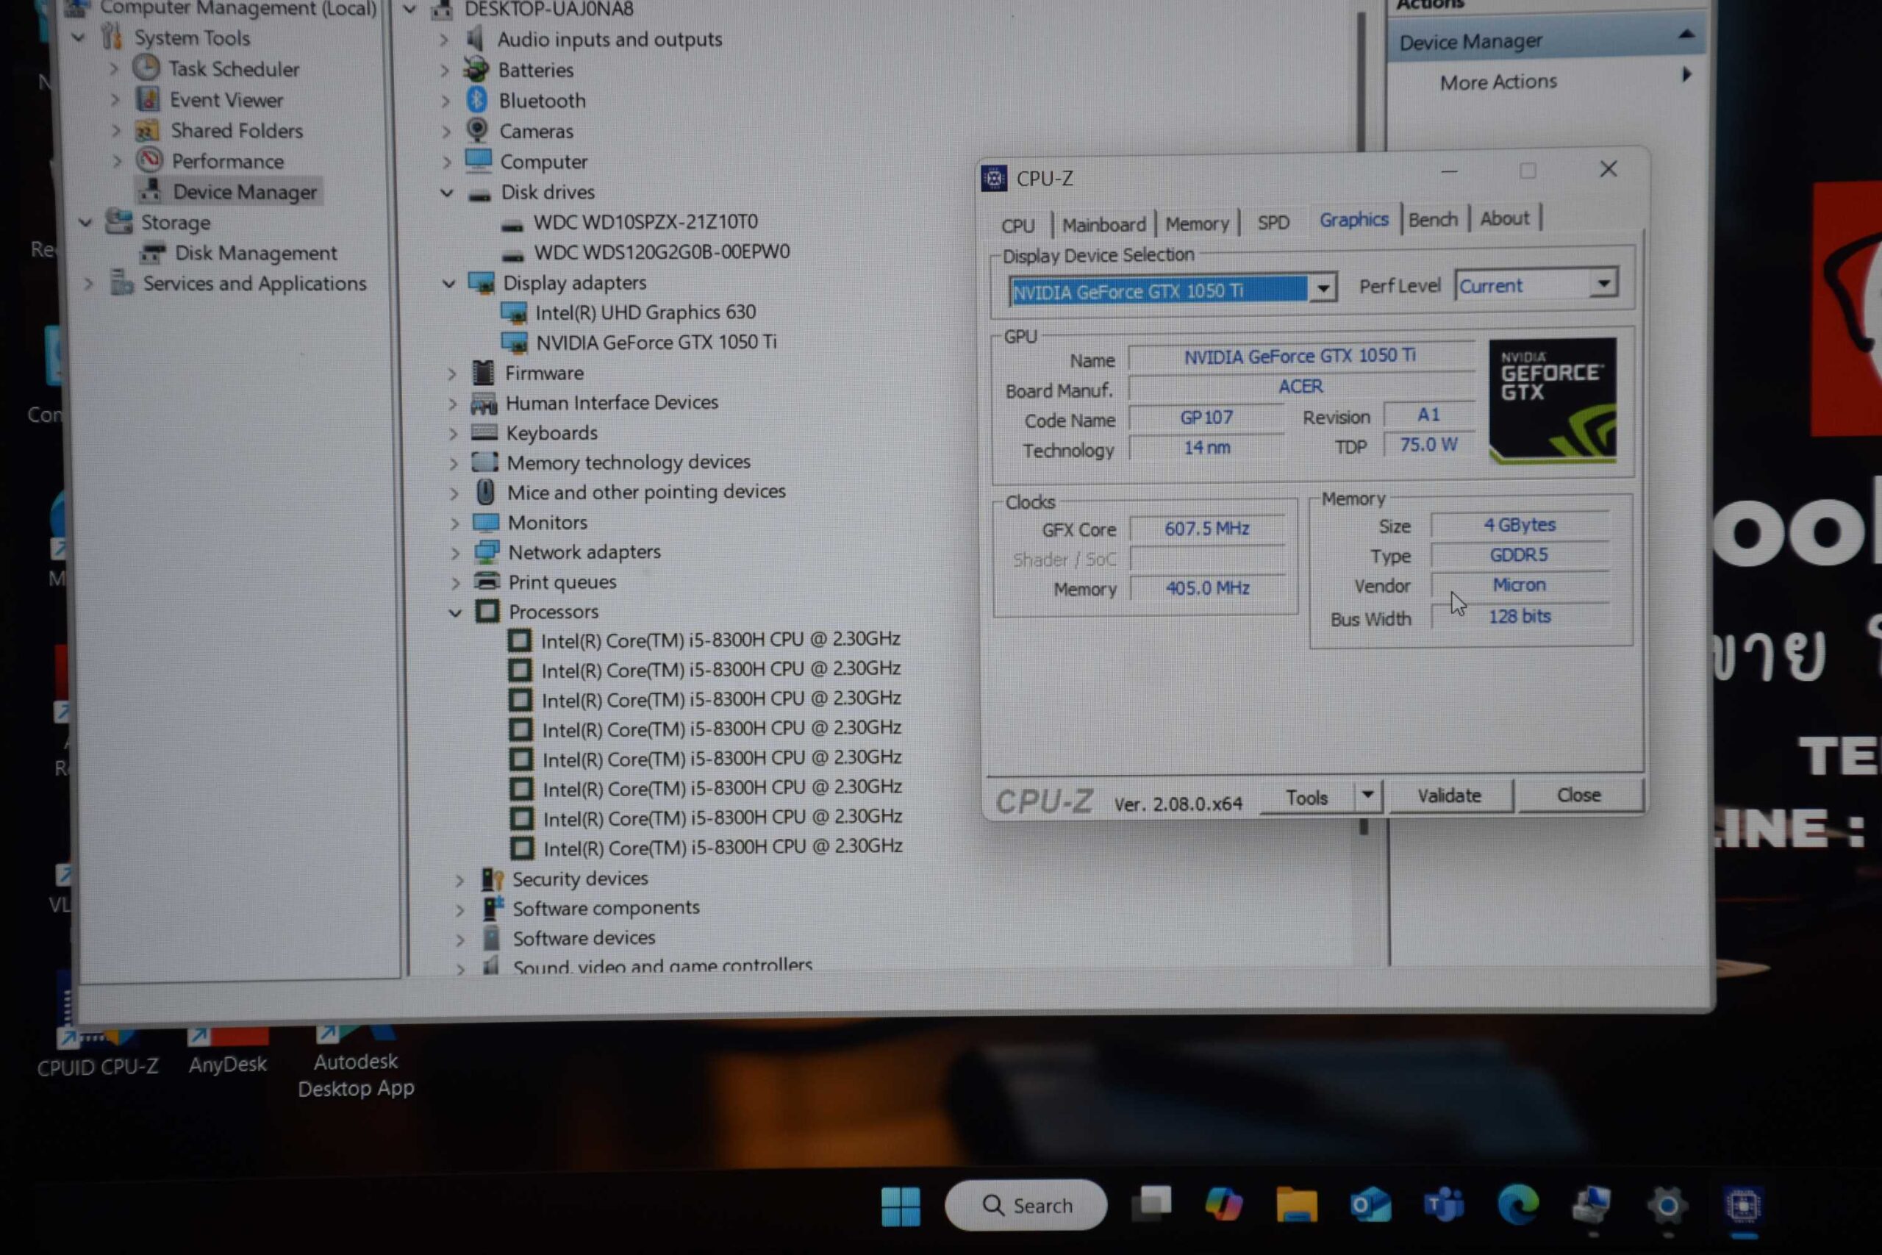
Task: Collapse the Storage node
Action: (84, 222)
